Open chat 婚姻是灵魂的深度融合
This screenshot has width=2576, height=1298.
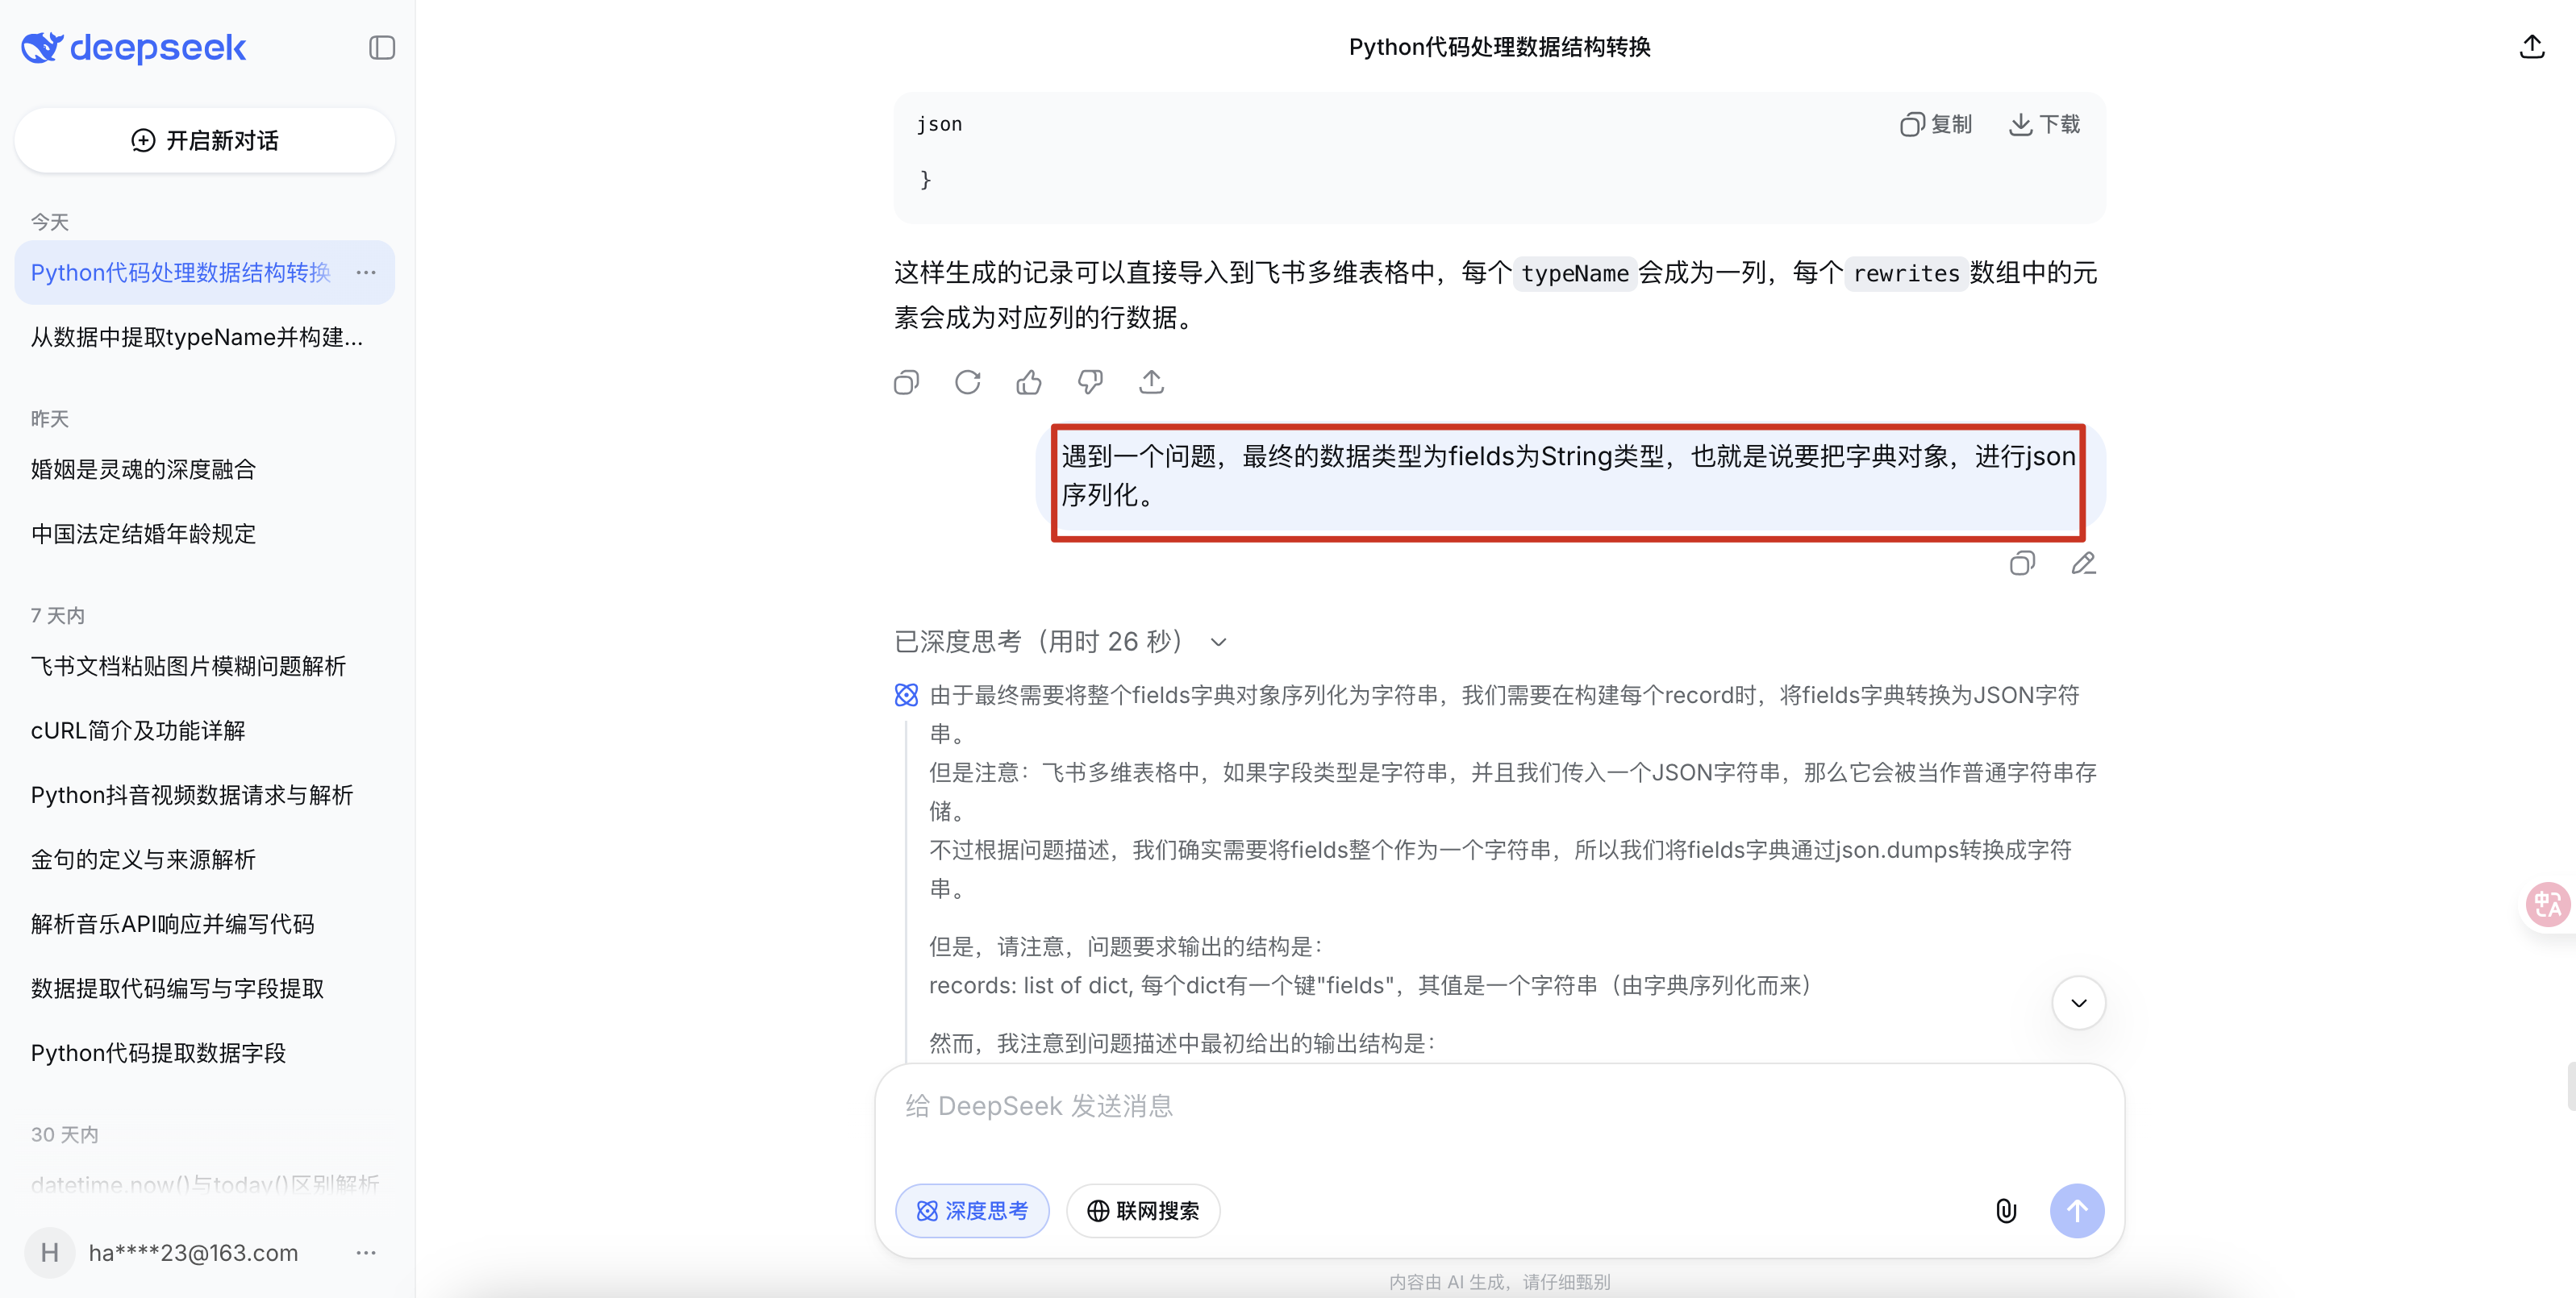coord(144,469)
